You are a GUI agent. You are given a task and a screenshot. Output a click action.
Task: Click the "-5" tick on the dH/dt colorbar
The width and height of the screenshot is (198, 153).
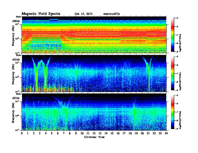coord(177,18)
